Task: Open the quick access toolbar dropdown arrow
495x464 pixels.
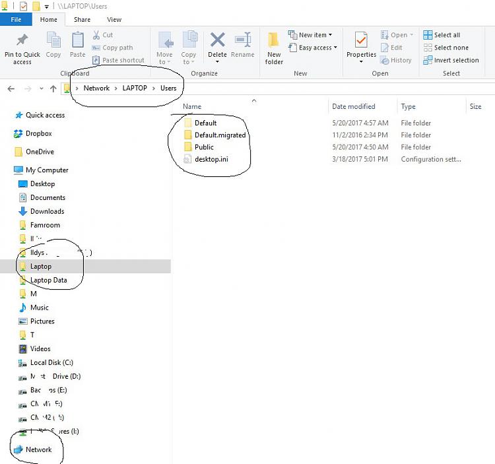Action: 47,7
